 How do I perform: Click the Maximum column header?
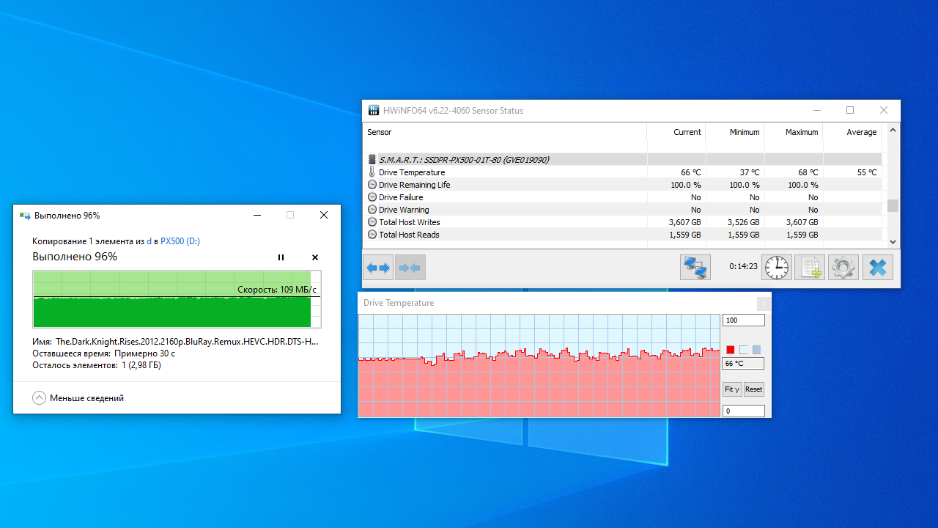pyautogui.click(x=794, y=132)
